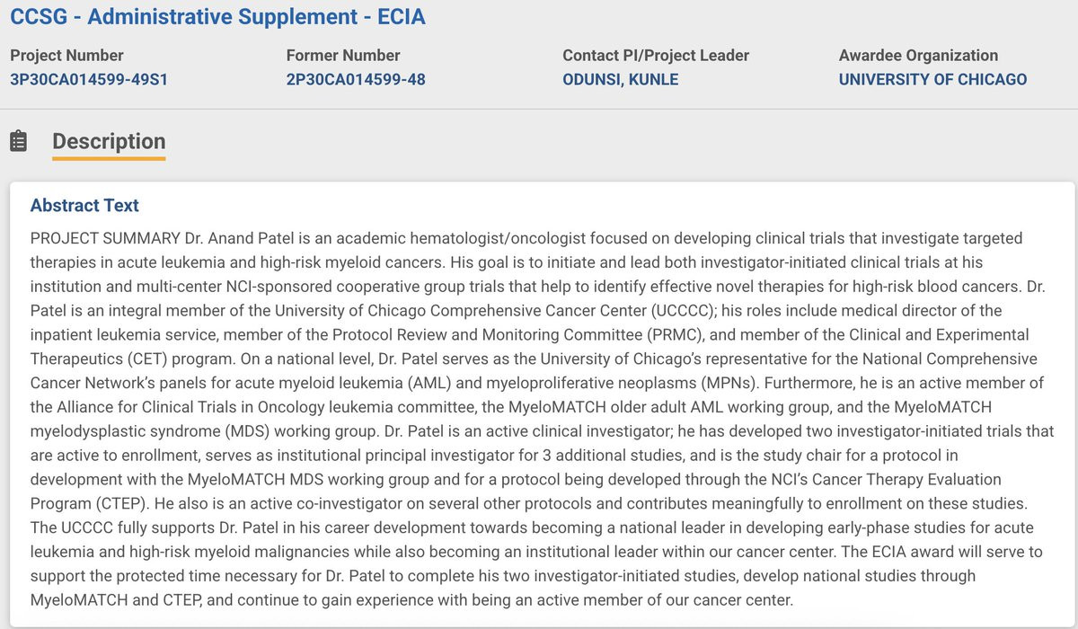Image resolution: width=1078 pixels, height=629 pixels.
Task: Click the Contact PI/Project Leader label
Action: point(656,56)
